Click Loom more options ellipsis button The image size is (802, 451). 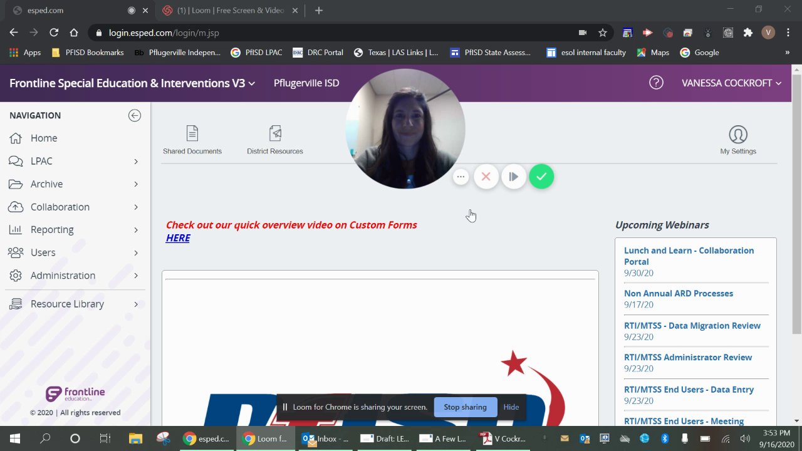tap(461, 177)
